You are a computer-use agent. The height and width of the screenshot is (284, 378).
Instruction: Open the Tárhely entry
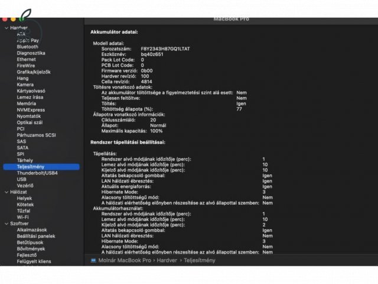click(25, 160)
